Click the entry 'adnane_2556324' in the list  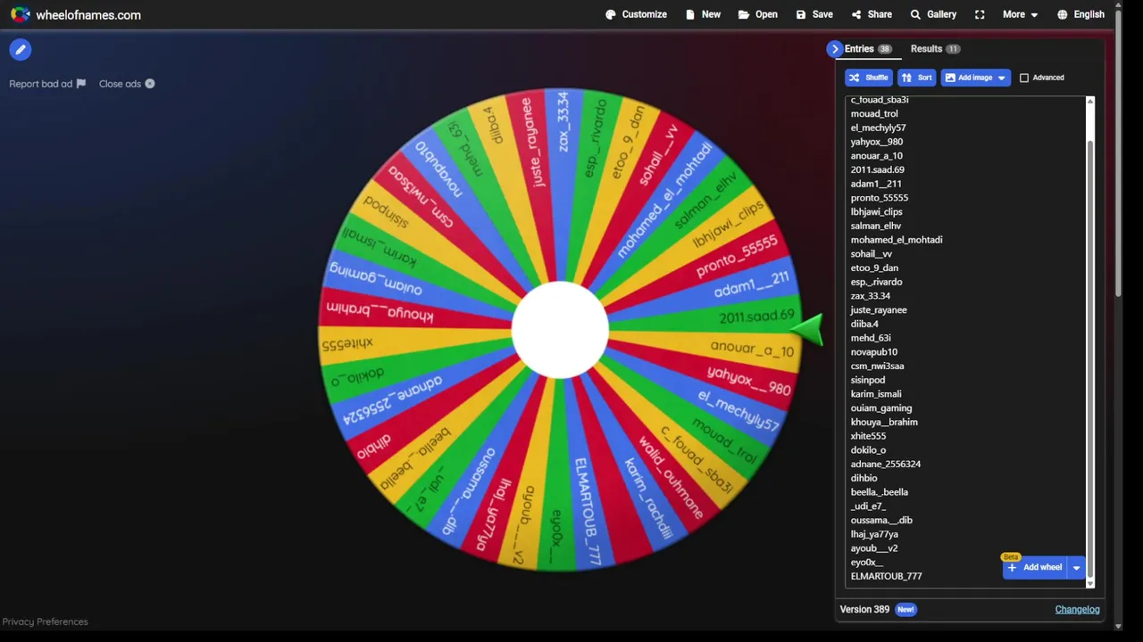885,465
